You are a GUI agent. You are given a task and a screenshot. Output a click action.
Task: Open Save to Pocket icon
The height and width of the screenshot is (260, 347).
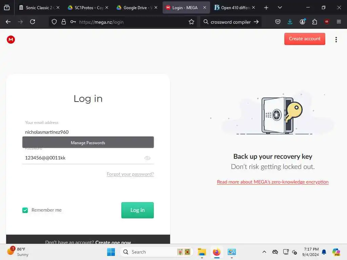pos(278,22)
